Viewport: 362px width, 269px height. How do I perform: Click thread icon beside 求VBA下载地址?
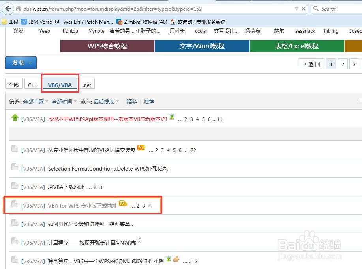point(15,186)
